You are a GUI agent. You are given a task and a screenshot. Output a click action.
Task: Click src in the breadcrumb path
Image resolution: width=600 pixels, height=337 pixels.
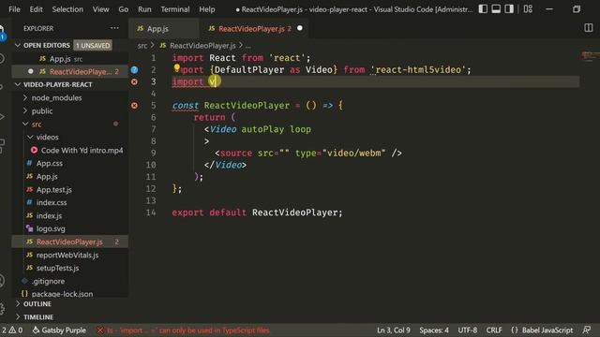coord(142,46)
